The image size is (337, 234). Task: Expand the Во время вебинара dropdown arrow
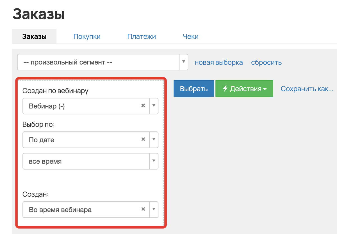tap(154, 209)
